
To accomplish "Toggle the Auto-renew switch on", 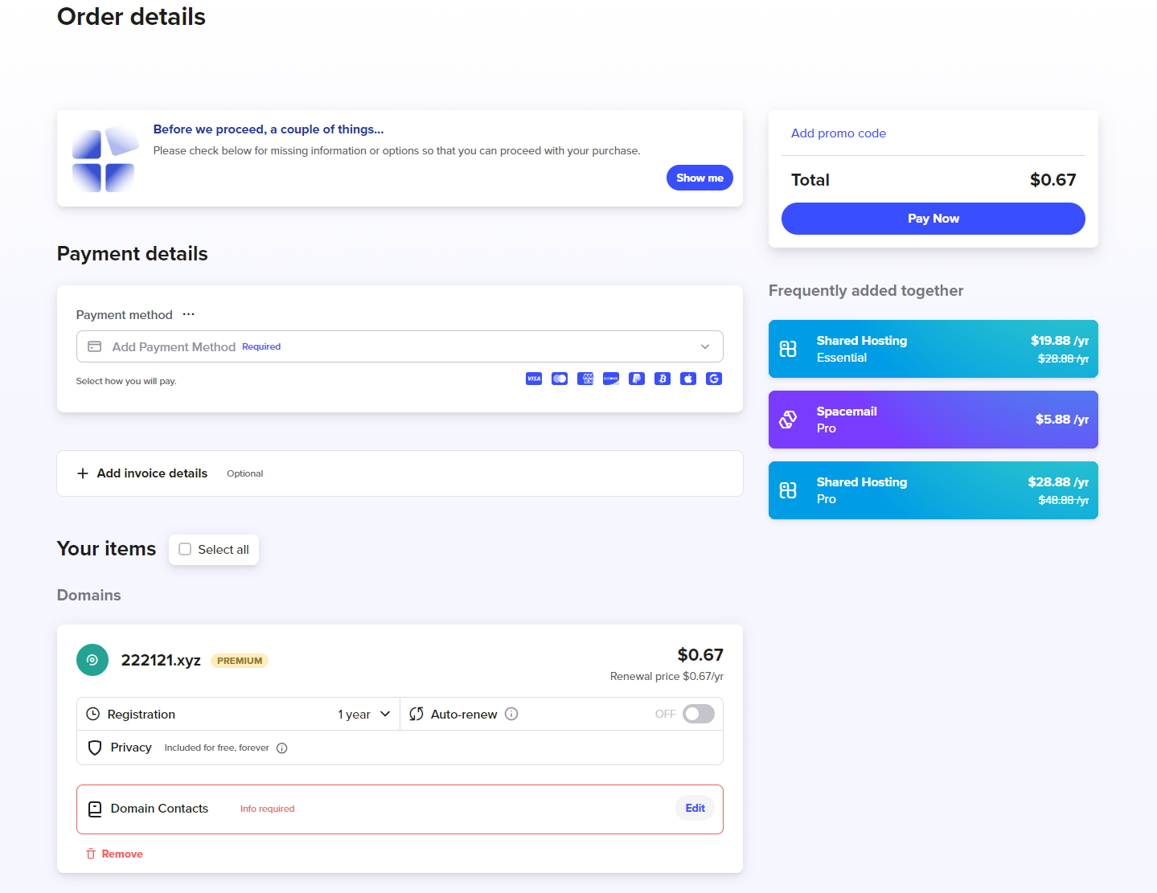I will click(699, 714).
